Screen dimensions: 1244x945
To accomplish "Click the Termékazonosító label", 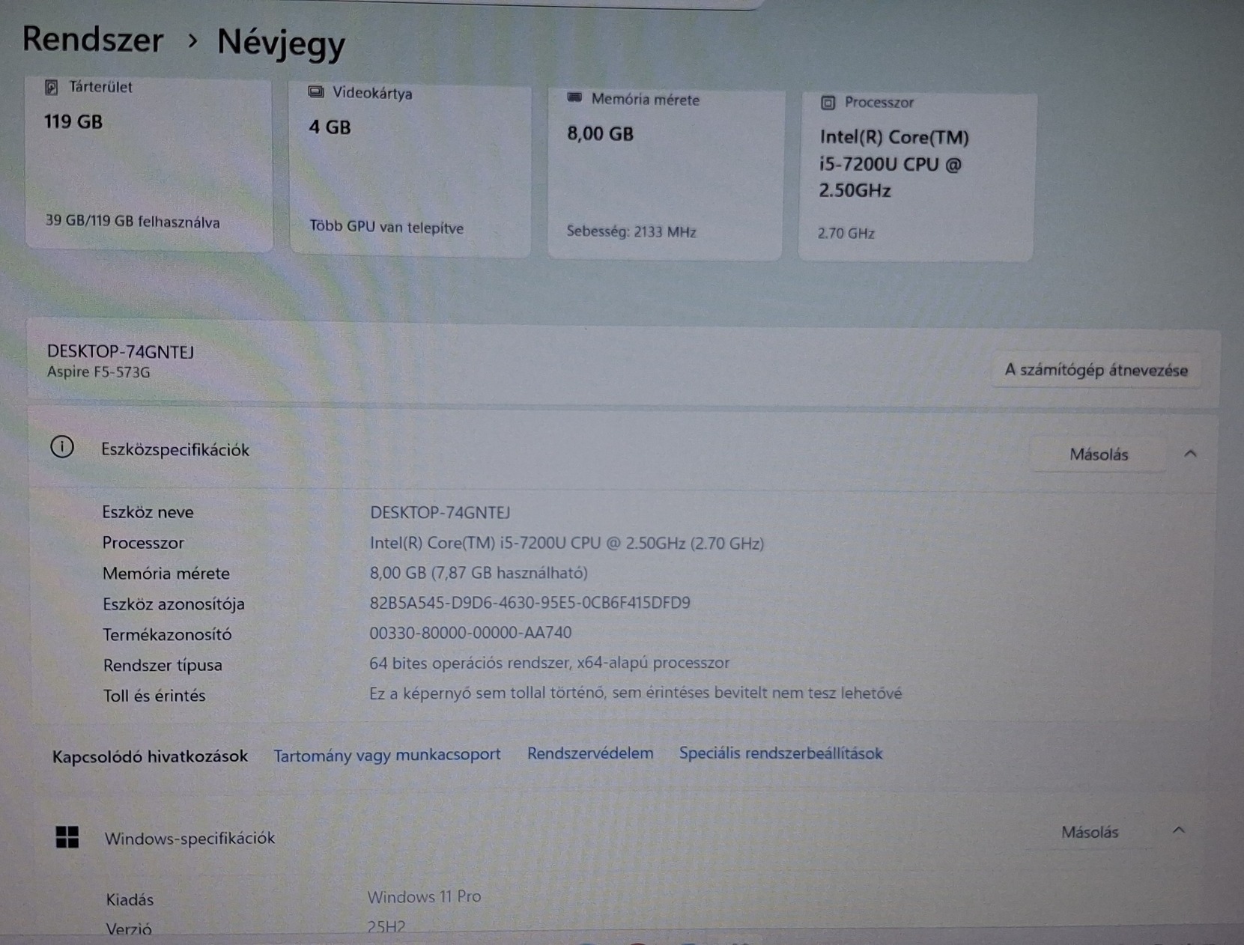I will [x=167, y=634].
